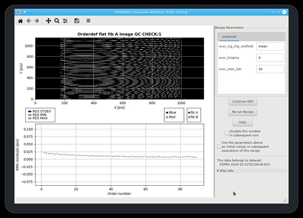Go forward to next view arrow
The width and height of the screenshot is (303, 218).
[37, 21]
